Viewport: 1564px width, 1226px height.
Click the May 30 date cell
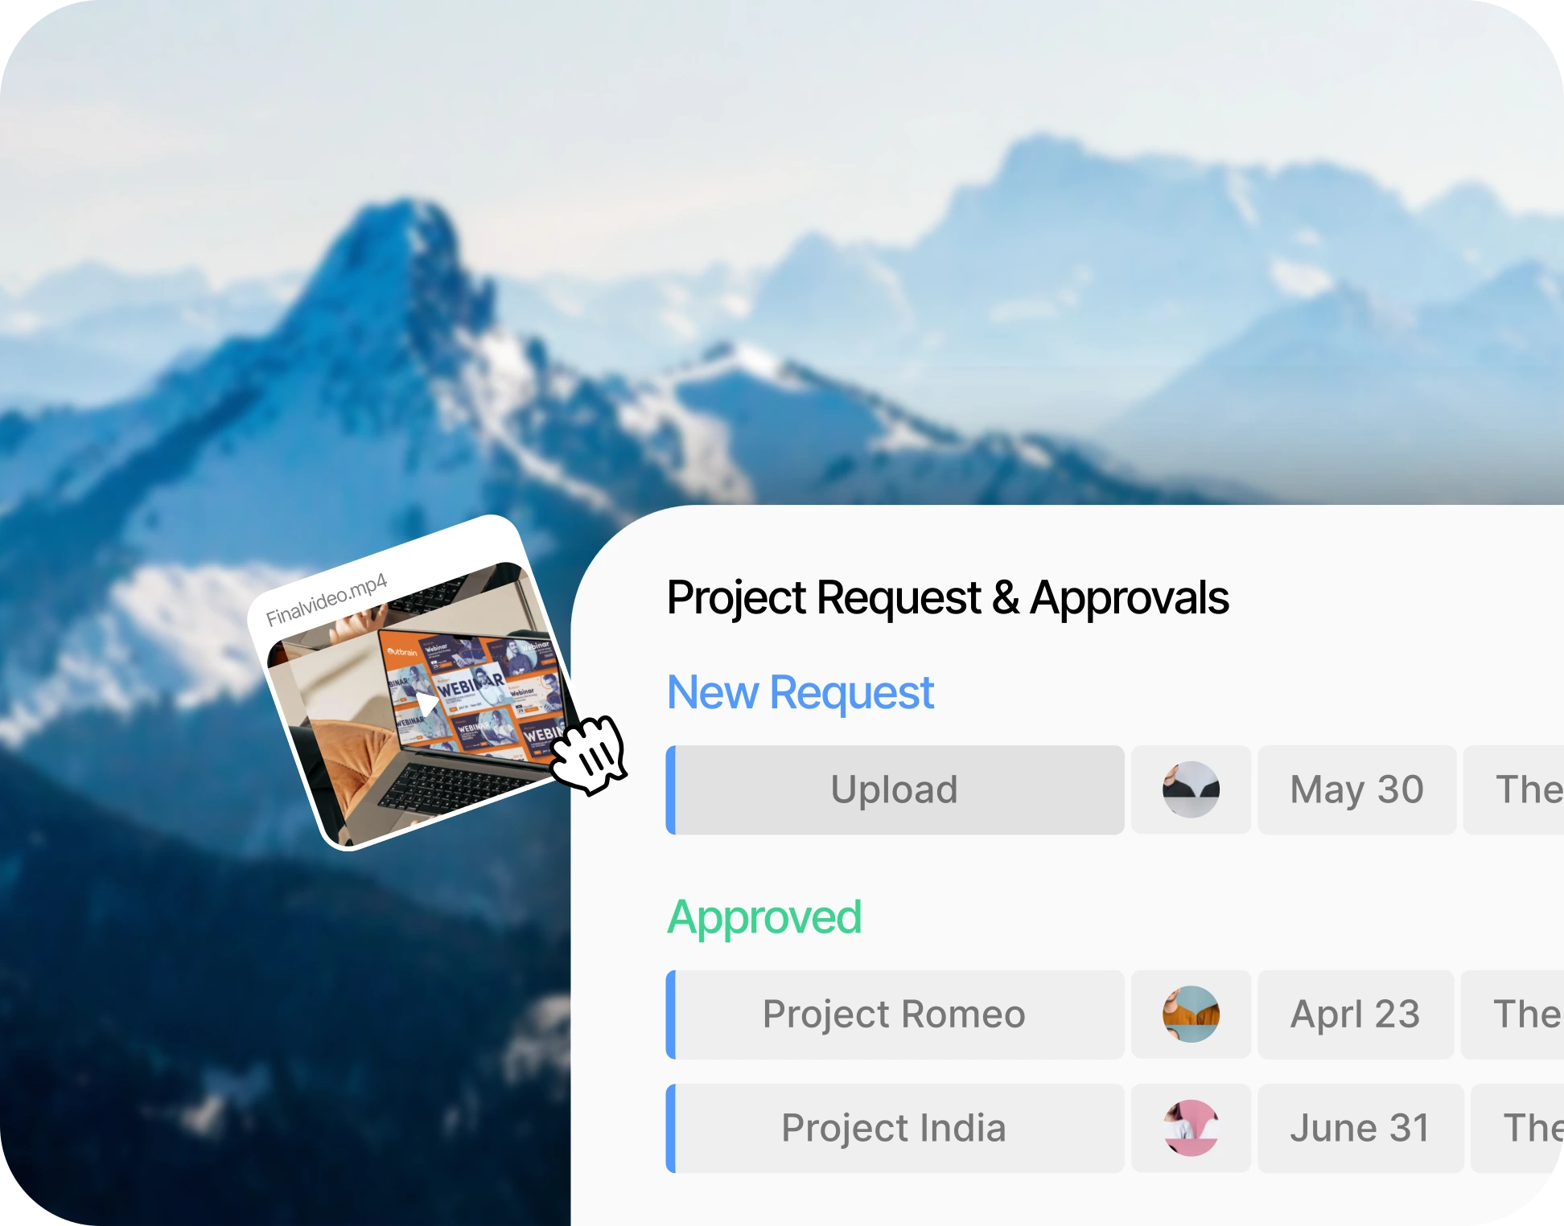pos(1356,789)
